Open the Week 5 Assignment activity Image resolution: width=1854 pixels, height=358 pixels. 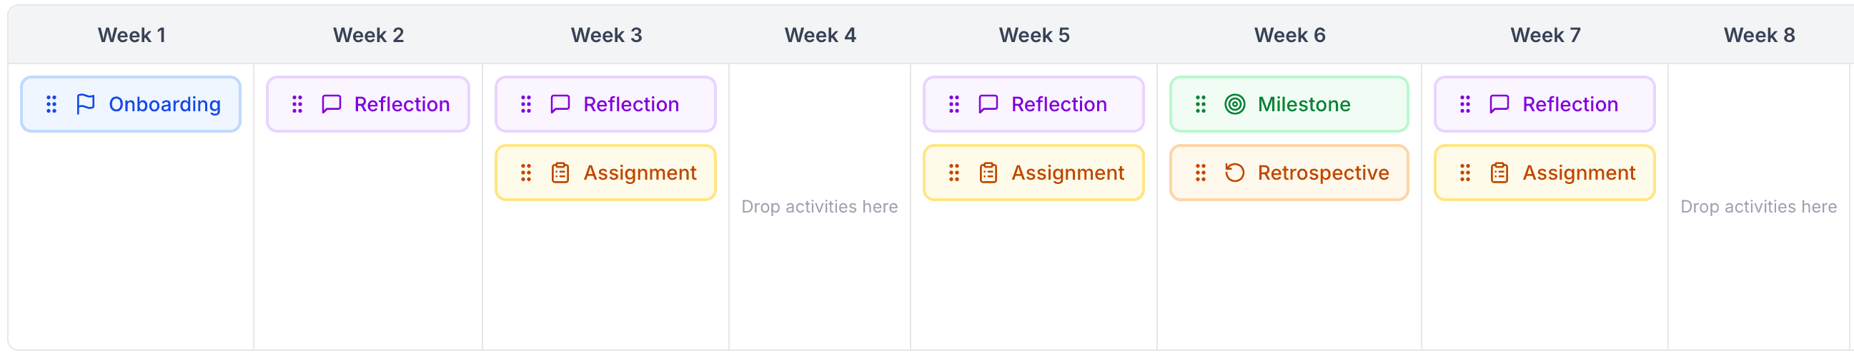[x=1067, y=173]
